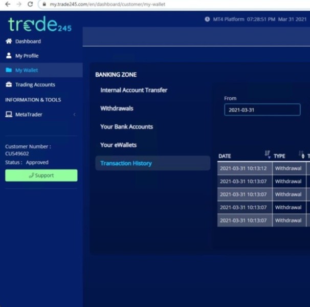Open Your eWallets
Image resolution: width=310 pixels, height=307 pixels.
pyautogui.click(x=119, y=145)
